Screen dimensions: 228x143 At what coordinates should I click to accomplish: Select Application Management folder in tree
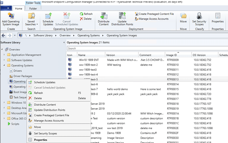(x=24, y=55)
